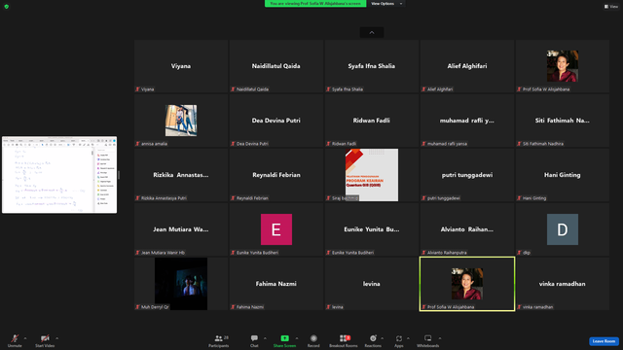The height and width of the screenshot is (350, 623).
Task: Select the pink E avatar tile
Action: click(276, 229)
